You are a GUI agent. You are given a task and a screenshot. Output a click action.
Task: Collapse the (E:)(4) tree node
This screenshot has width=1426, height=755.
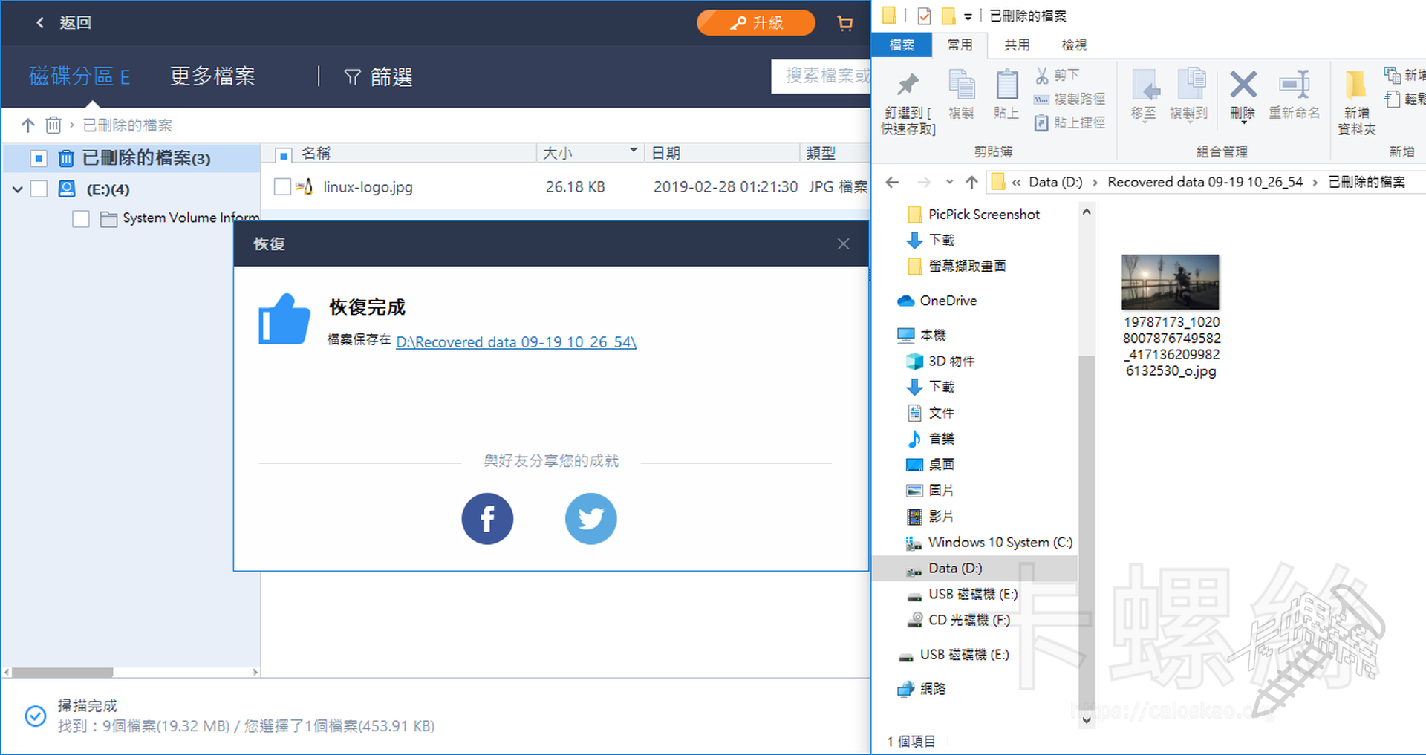[x=18, y=189]
